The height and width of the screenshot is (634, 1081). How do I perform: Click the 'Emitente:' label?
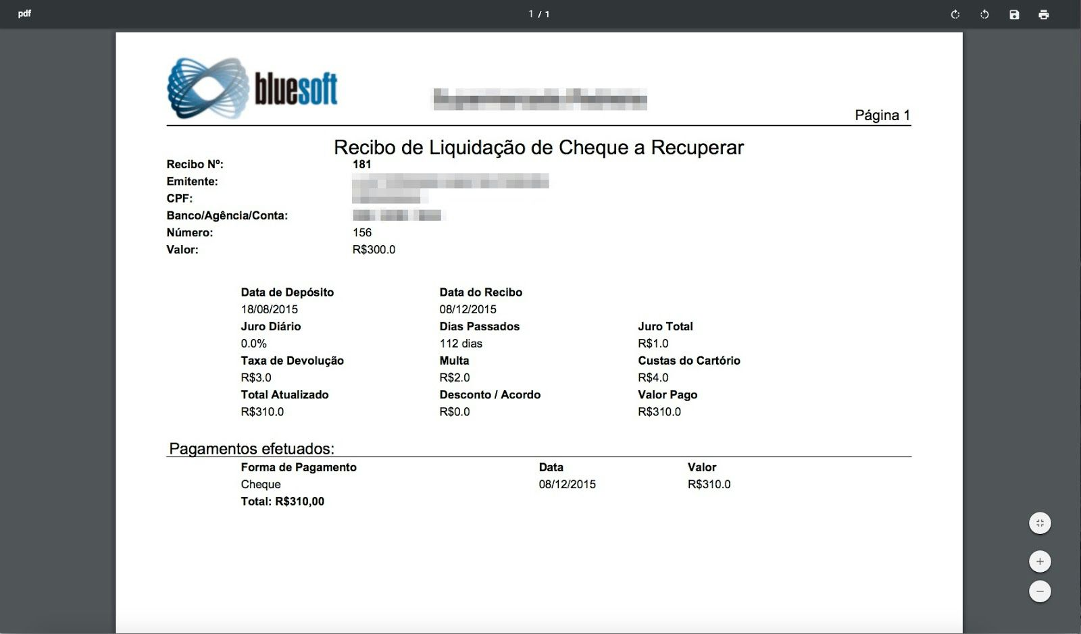[x=193, y=182]
